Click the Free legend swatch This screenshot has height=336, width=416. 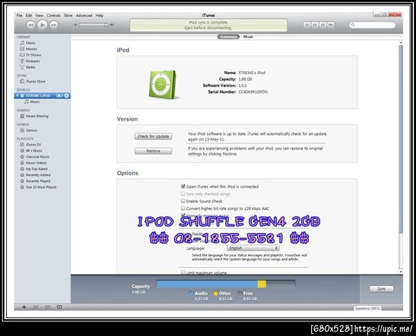pos(240,293)
